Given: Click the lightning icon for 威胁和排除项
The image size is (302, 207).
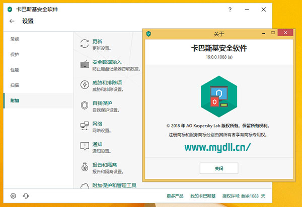Looking at the screenshot, I should click(x=85, y=85).
